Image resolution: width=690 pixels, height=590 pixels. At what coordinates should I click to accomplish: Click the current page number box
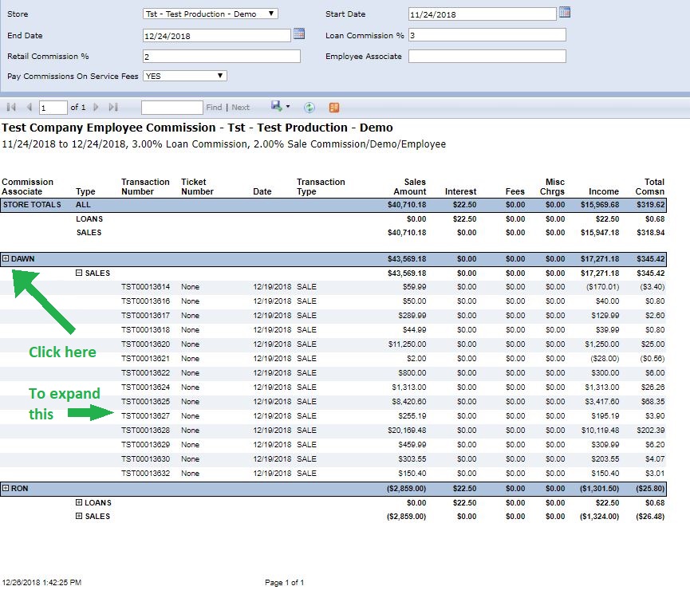pyautogui.click(x=53, y=108)
